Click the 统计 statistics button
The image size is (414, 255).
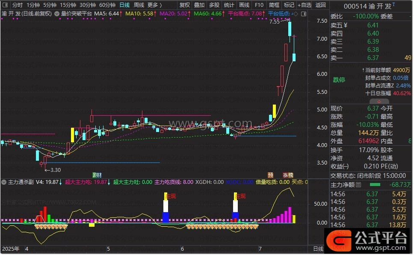click(229, 5)
